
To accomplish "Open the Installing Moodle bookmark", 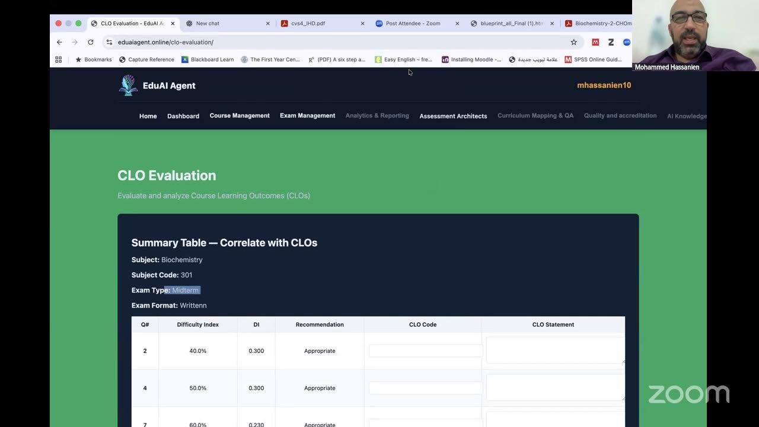I will [x=471, y=59].
